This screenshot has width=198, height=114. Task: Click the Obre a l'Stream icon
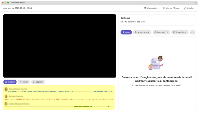pos(164,8)
